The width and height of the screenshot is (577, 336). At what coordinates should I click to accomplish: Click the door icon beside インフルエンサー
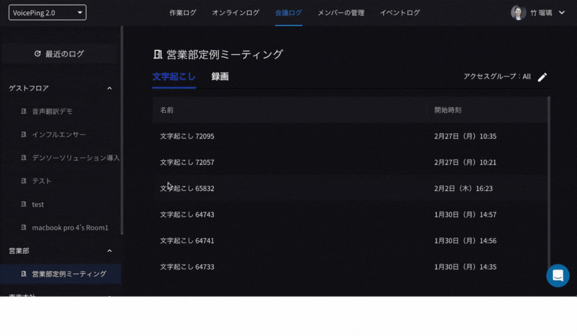[24, 135]
